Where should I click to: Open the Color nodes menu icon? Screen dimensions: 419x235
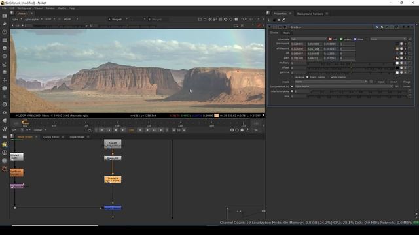tap(5, 48)
